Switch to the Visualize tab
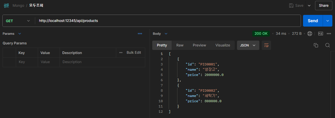 click(x=223, y=45)
